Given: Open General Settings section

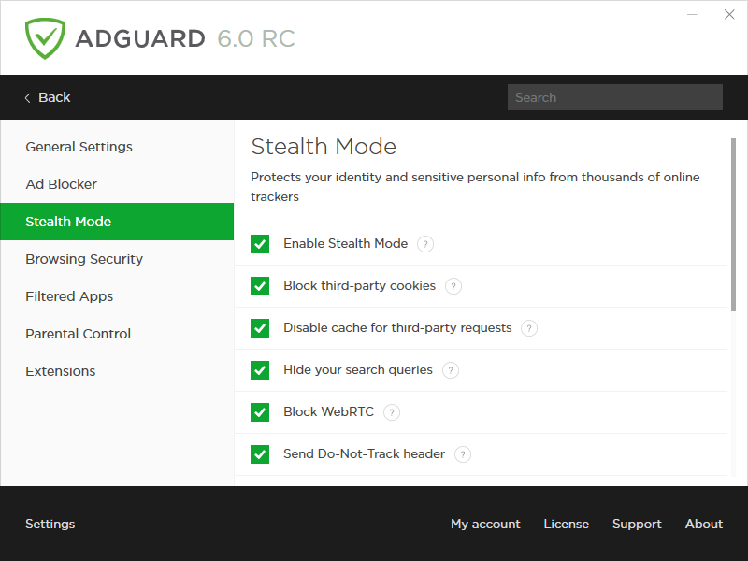Looking at the screenshot, I should (117, 147).
